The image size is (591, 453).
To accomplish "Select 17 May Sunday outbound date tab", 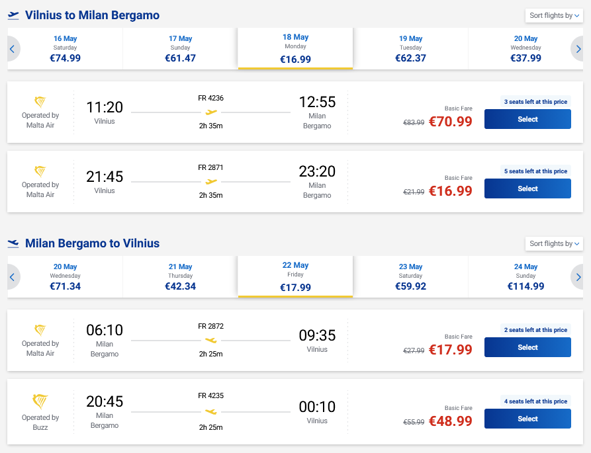I will point(180,49).
